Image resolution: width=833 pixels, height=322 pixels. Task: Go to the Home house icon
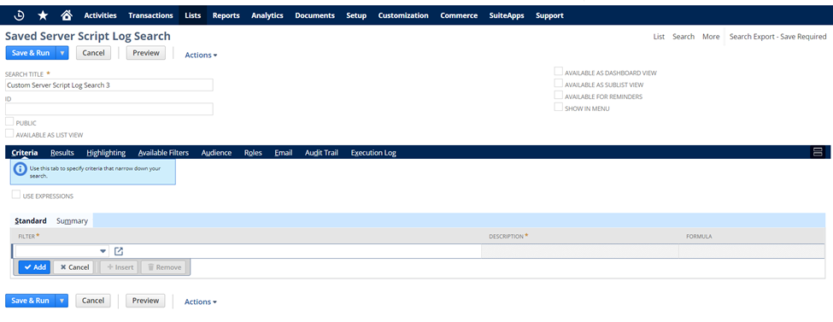coord(67,15)
